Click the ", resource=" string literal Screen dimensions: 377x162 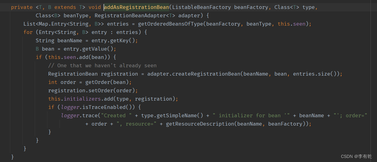[x=136, y=124]
